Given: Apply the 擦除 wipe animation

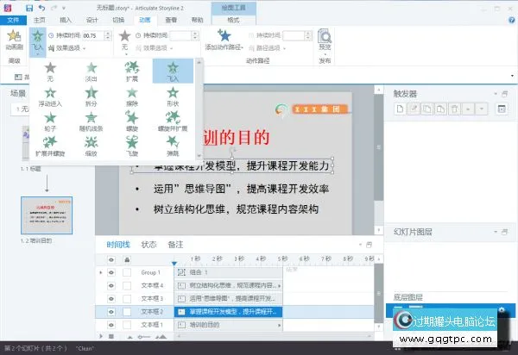Looking at the screenshot, I should tap(132, 97).
